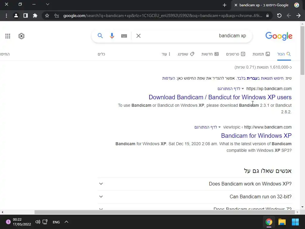
Task: Open כלים (Tools) options
Action: pyautogui.click(x=101, y=54)
